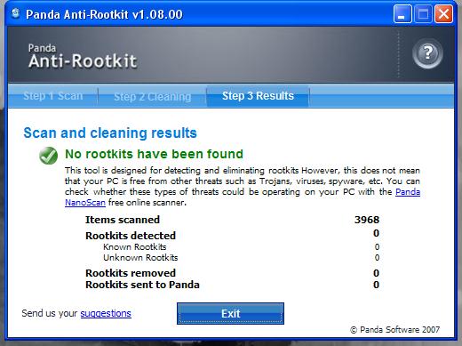Click the Panda Software 2007 copyright text

click(x=395, y=330)
